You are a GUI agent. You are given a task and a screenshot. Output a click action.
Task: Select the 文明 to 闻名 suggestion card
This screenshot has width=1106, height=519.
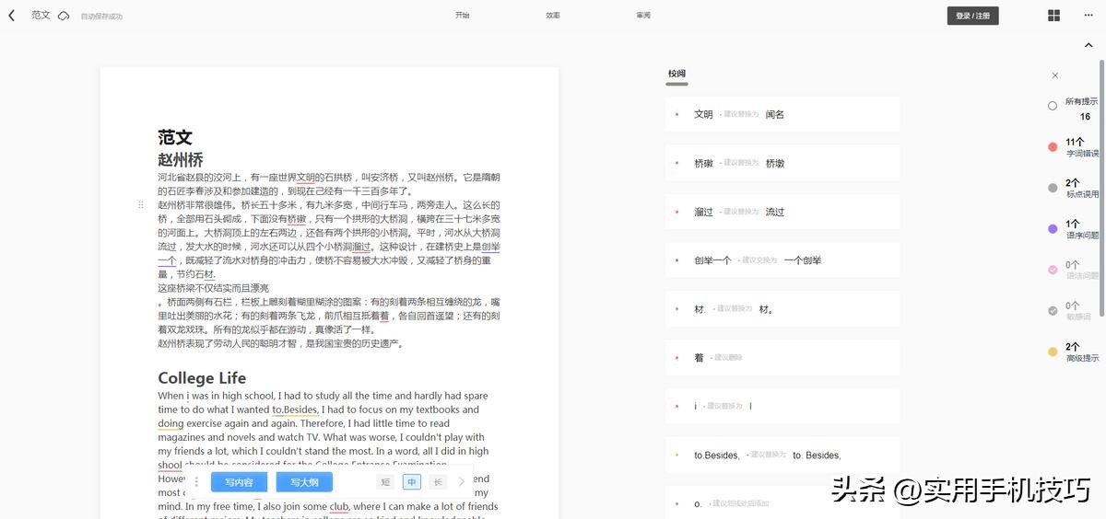782,114
